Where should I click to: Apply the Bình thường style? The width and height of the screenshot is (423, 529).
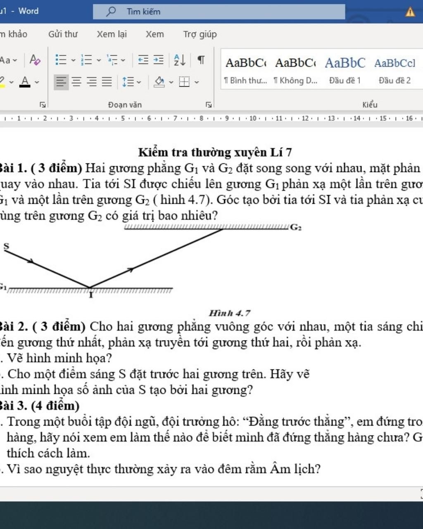(245, 70)
